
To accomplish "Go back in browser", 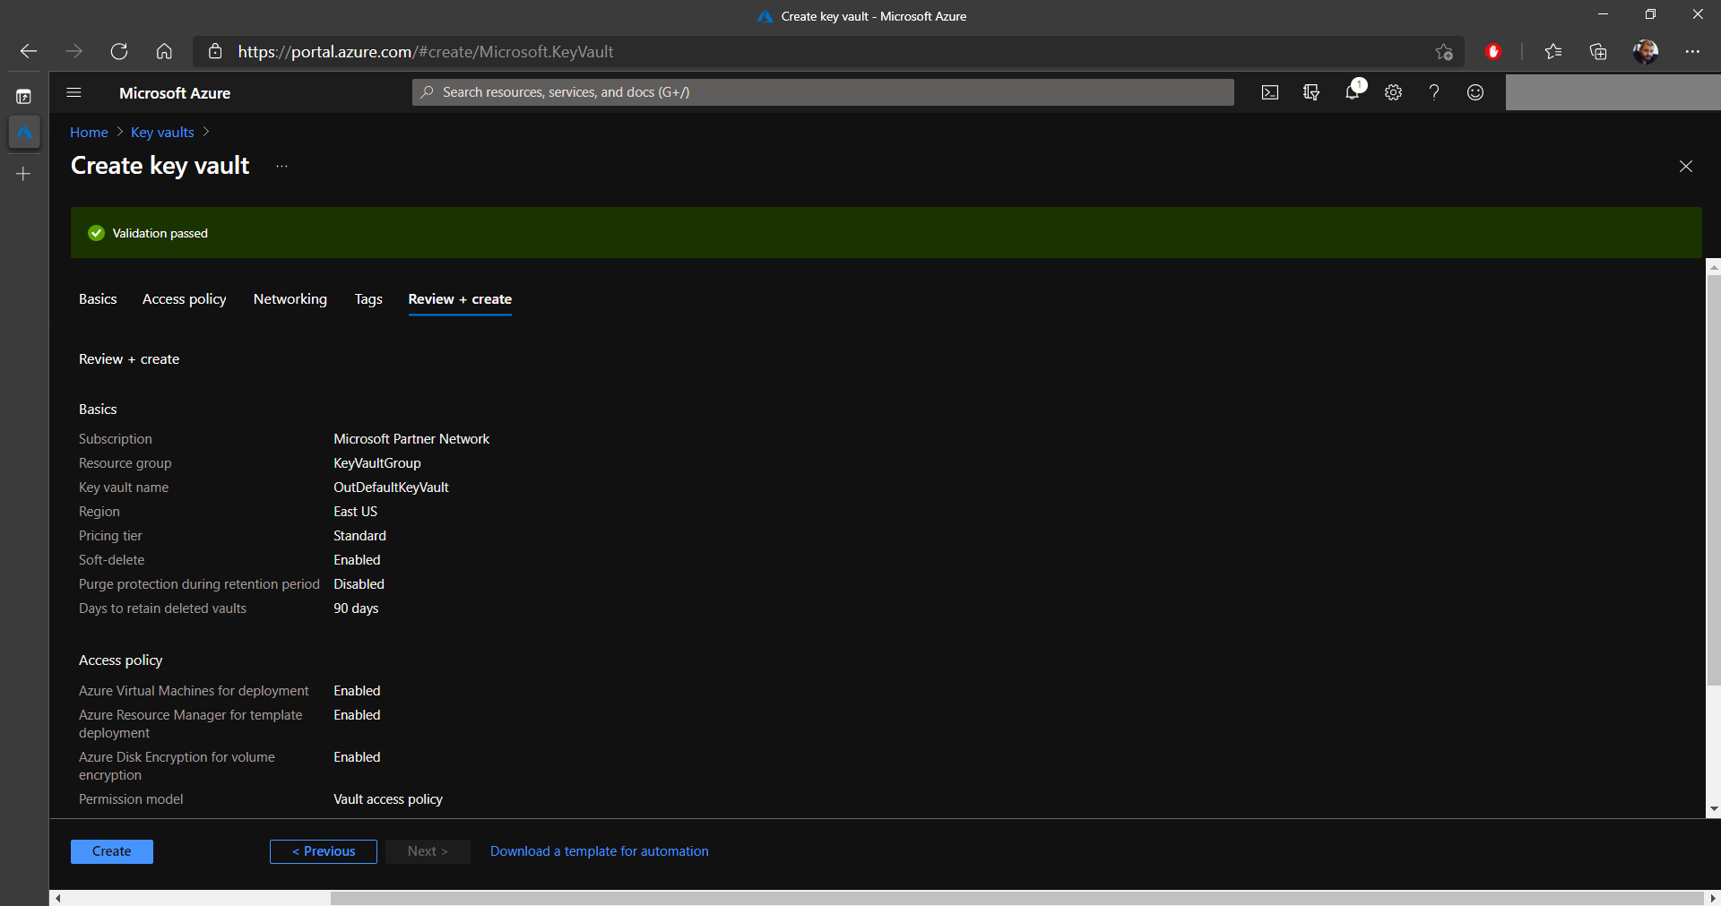I will coord(29,52).
